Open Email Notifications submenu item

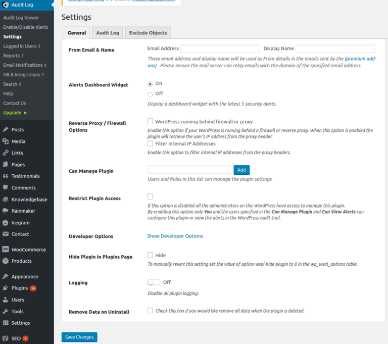coord(25,65)
